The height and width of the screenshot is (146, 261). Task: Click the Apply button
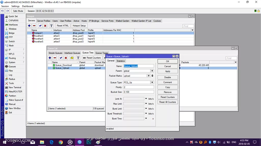(167, 71)
